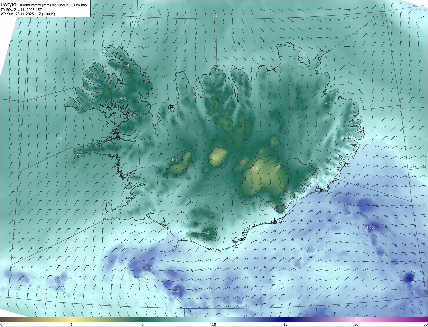Click the 9.9 value label
Screen dimensions: 428x327
pos(281,283)
